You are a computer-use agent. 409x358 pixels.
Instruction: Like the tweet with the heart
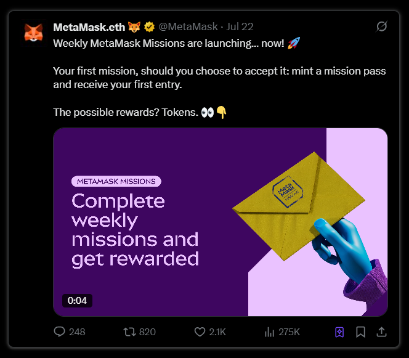tap(200, 332)
